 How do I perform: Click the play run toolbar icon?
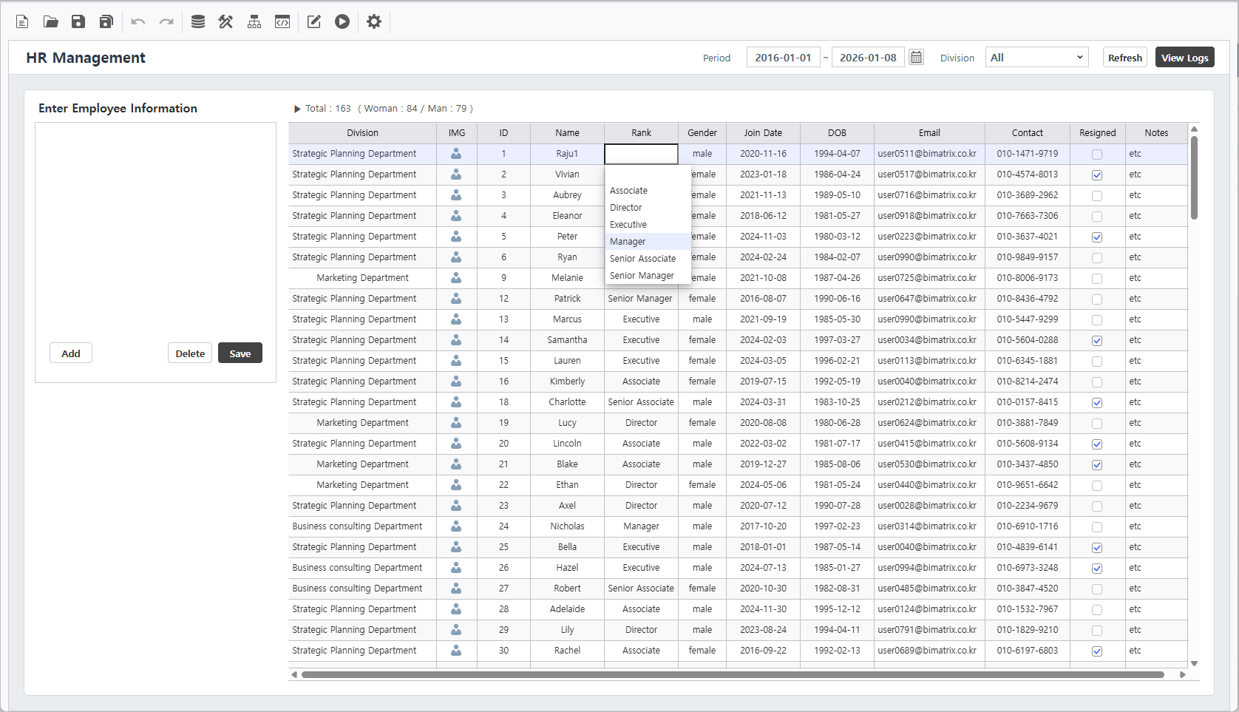[x=342, y=21]
